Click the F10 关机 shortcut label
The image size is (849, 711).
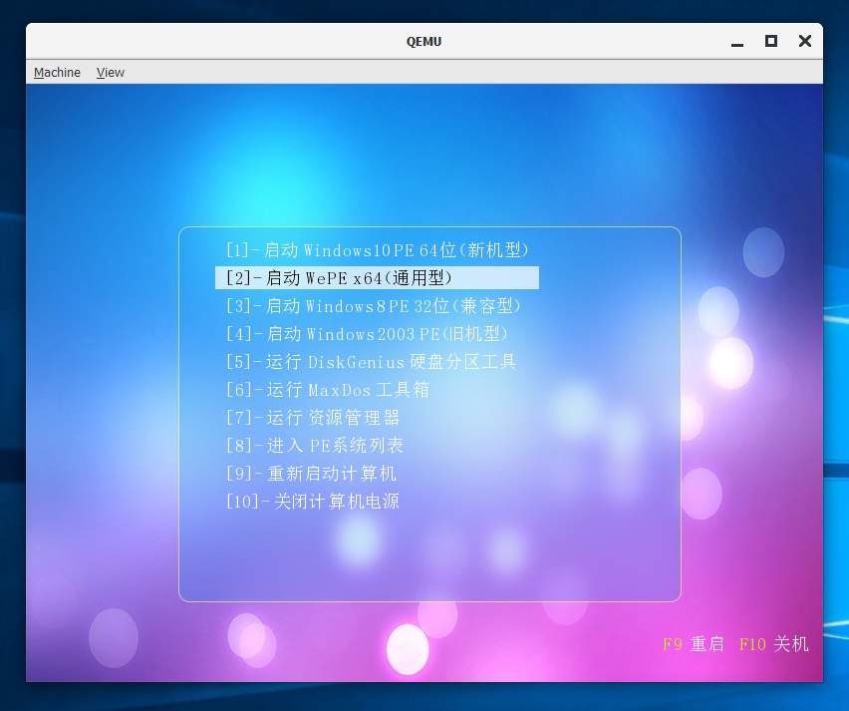(773, 644)
